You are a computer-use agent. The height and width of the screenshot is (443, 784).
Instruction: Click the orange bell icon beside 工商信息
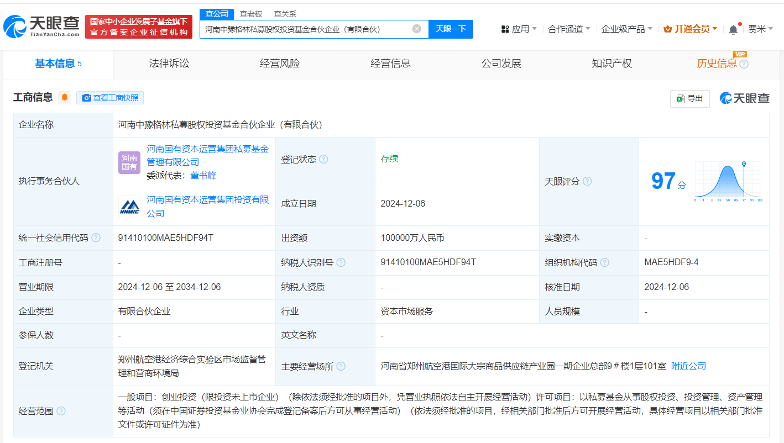coord(65,98)
